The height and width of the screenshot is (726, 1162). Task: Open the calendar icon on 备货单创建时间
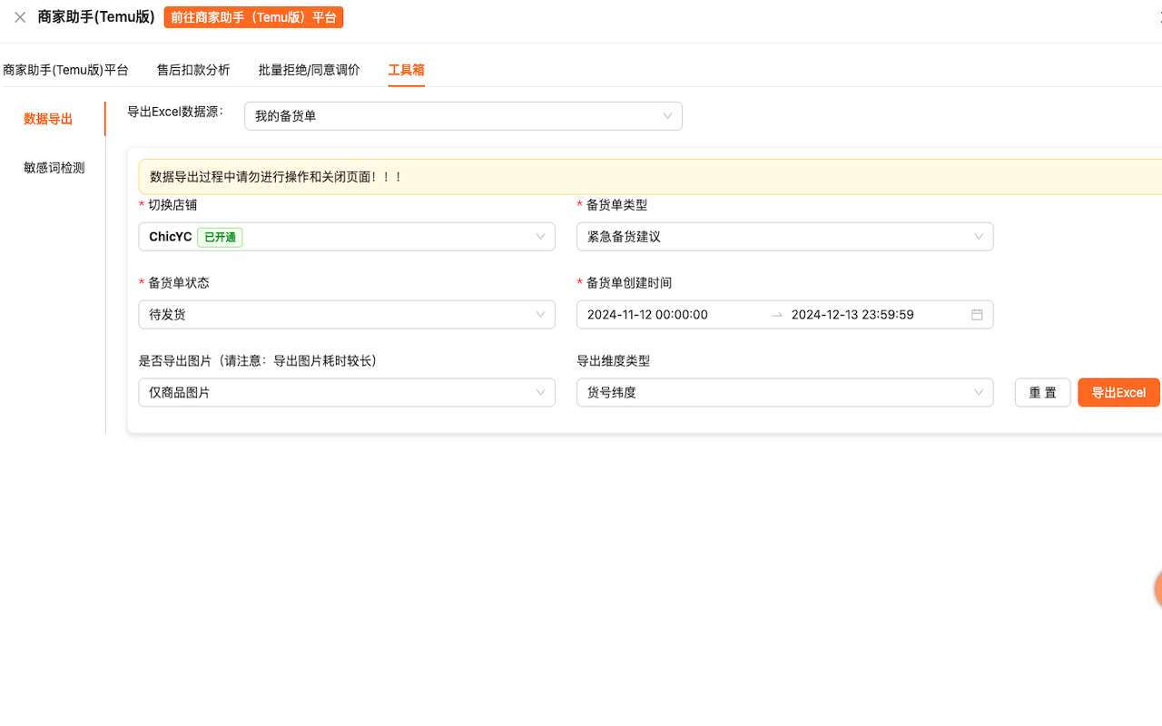(x=977, y=314)
